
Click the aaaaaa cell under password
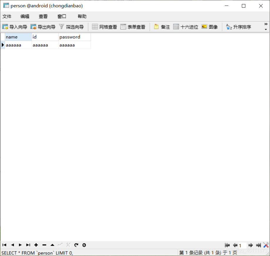point(75,45)
